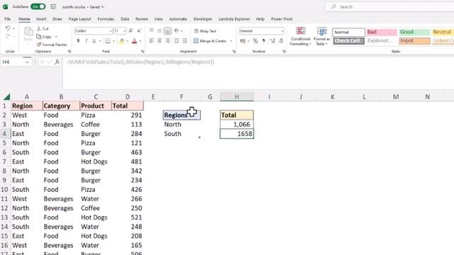Top-align cell contents icon
Screen dimensions: 454x255
pyautogui.click(x=151, y=30)
